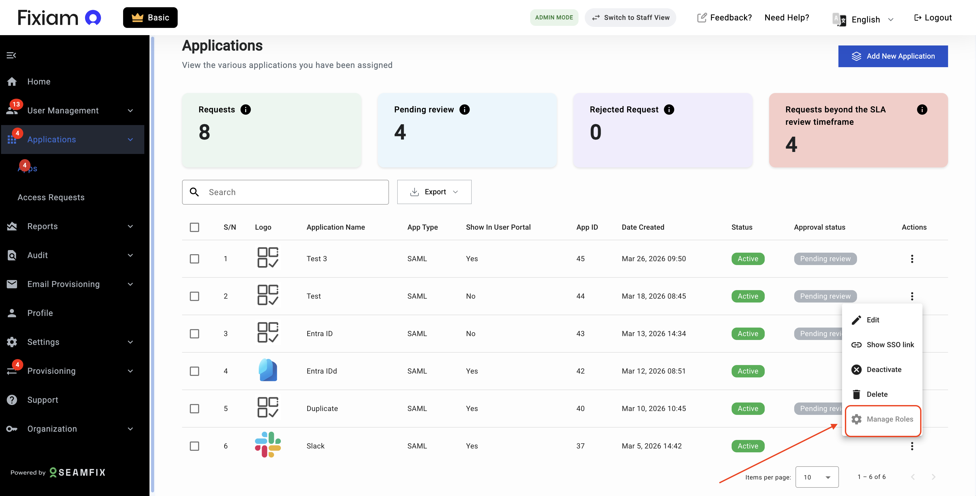Toggle the select-all header checkbox
Viewport: 976px width, 496px height.
(194, 227)
